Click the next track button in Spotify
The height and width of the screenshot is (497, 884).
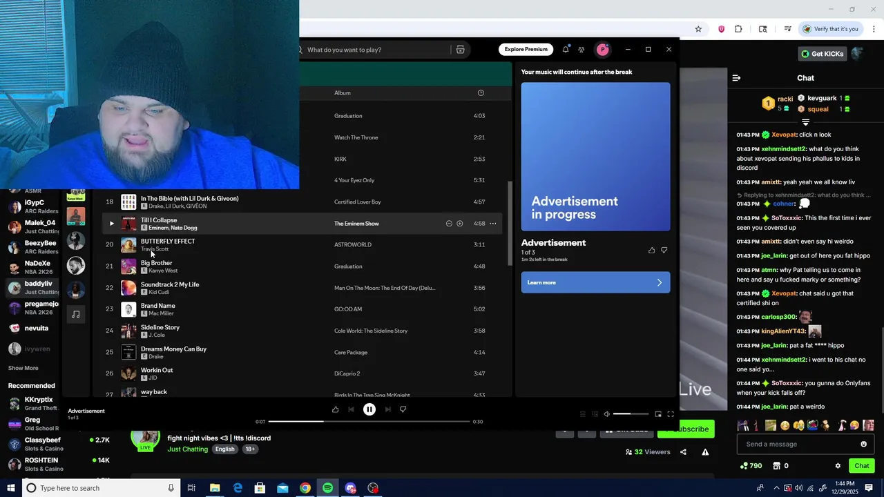coord(387,409)
